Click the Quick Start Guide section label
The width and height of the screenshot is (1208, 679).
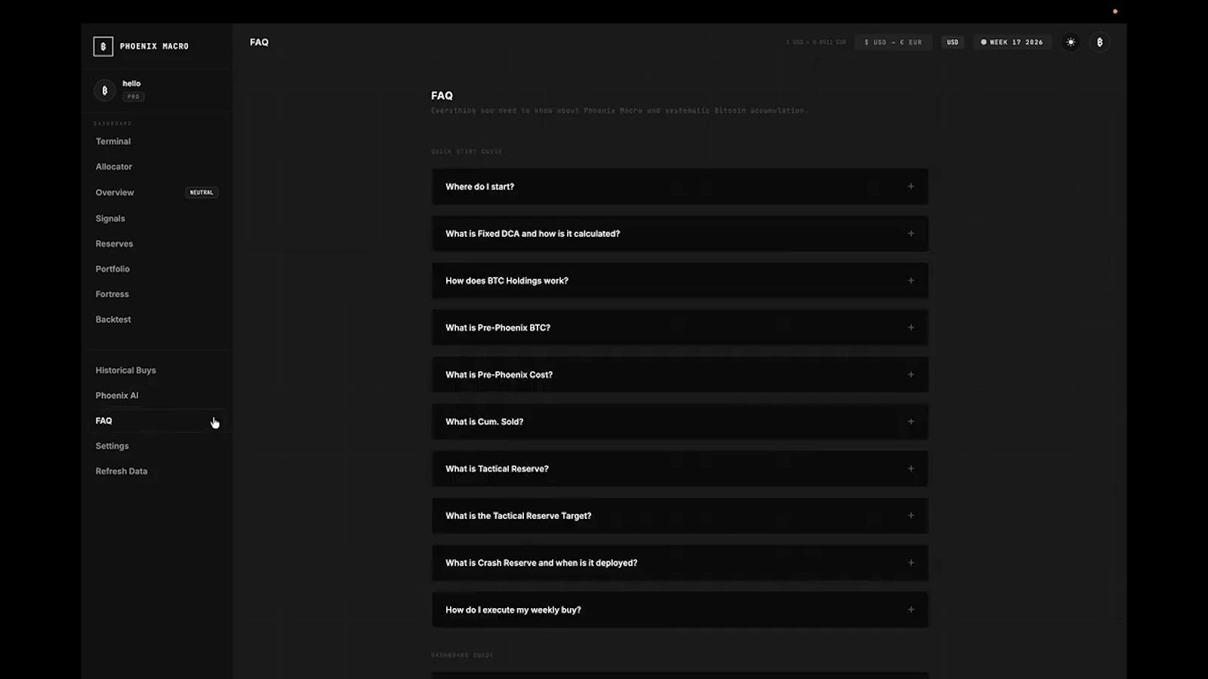[x=467, y=152]
